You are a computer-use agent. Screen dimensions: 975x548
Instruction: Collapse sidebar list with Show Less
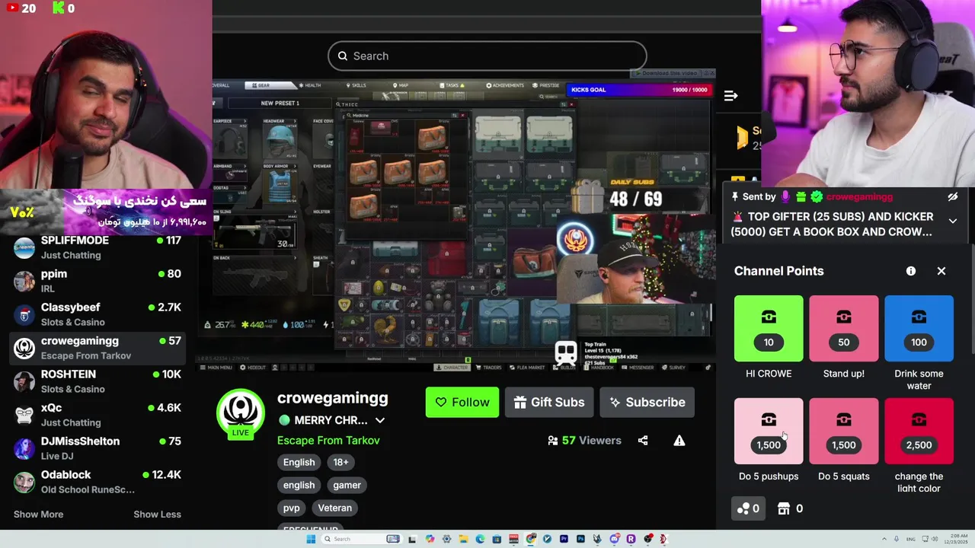[x=157, y=514]
